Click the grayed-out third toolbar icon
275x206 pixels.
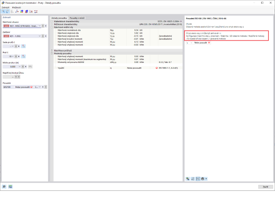(x=12, y=12)
